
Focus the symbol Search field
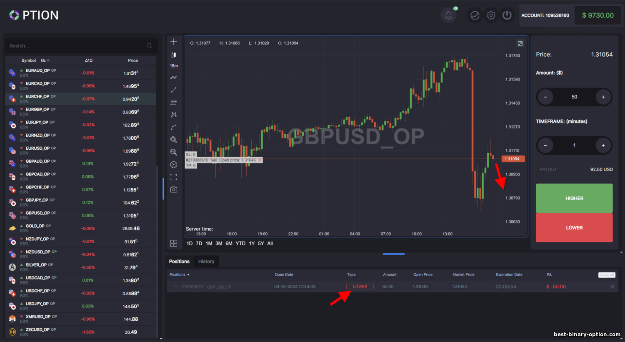81,46
